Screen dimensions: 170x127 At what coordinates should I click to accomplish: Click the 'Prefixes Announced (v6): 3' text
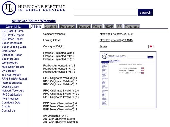(x=59, y=72)
